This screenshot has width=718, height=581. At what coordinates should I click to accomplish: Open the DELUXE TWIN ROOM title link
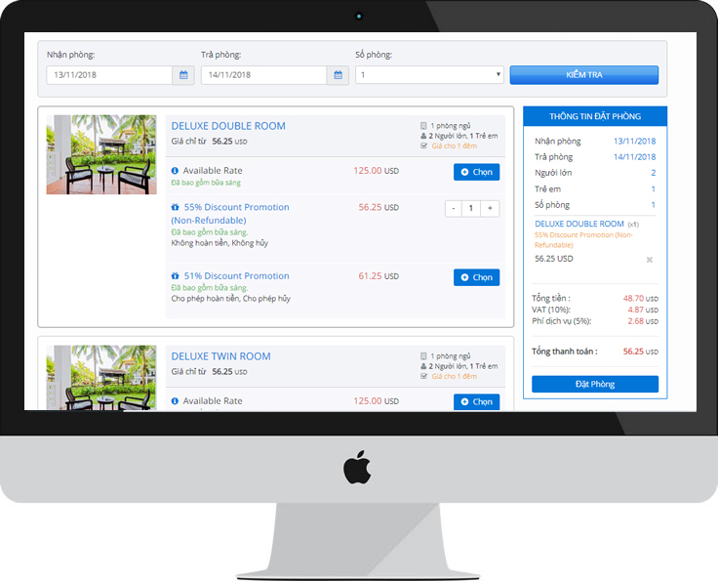[x=220, y=356]
